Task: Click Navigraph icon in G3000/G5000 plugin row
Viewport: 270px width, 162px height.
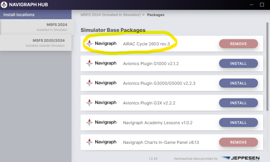Action: click(x=89, y=83)
